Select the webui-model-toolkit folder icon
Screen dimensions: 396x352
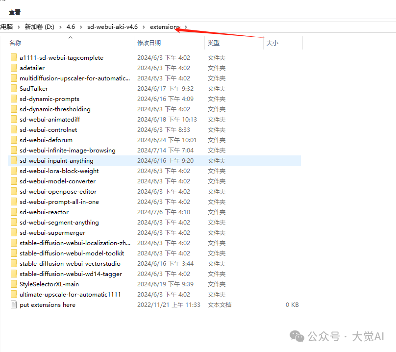14,253
